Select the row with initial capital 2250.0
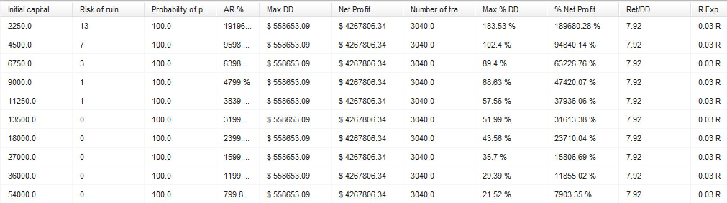This screenshot has width=727, height=203. (363, 26)
